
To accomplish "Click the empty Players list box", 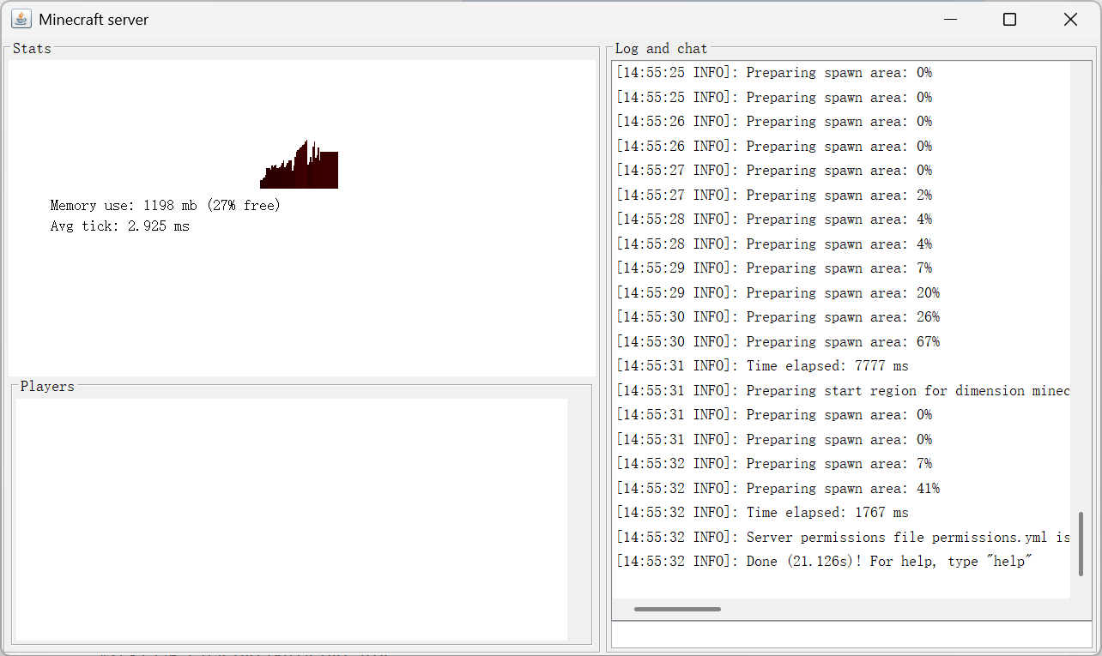I will [292, 519].
